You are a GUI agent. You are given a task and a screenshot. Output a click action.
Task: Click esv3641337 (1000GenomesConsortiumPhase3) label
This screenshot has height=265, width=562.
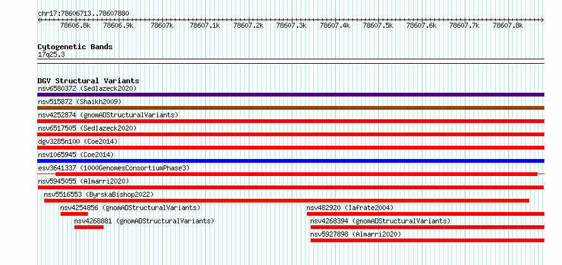point(114,168)
